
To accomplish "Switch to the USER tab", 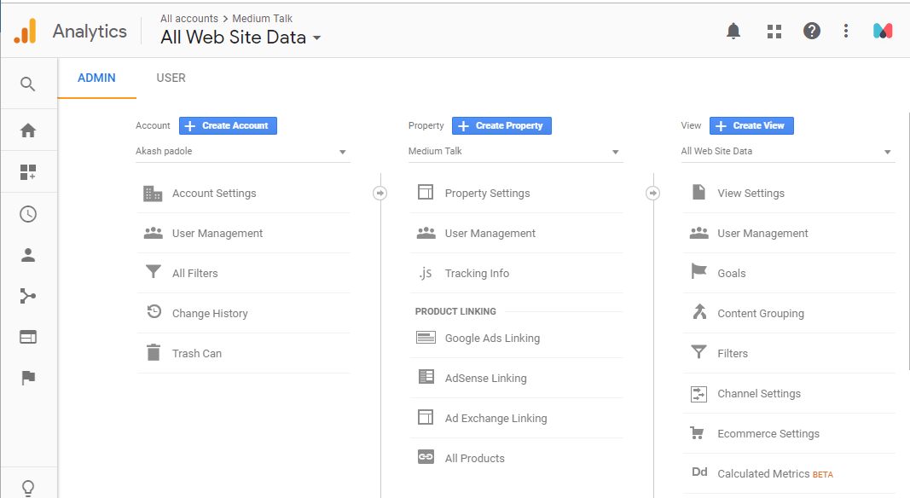I will tap(171, 78).
